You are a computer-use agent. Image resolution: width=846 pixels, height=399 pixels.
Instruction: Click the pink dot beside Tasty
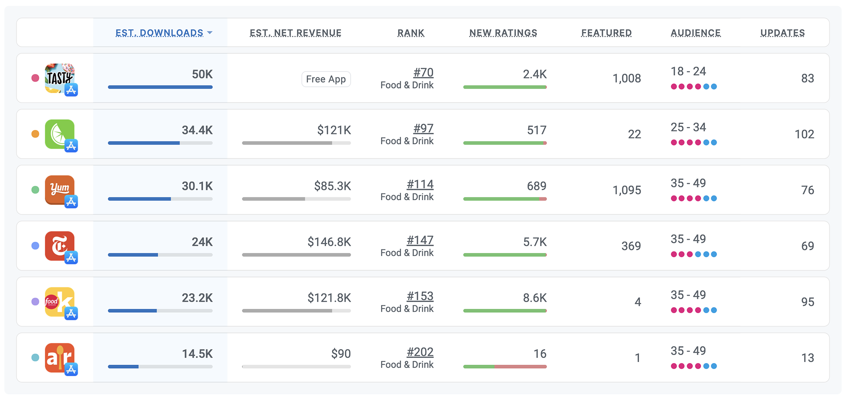coord(36,78)
